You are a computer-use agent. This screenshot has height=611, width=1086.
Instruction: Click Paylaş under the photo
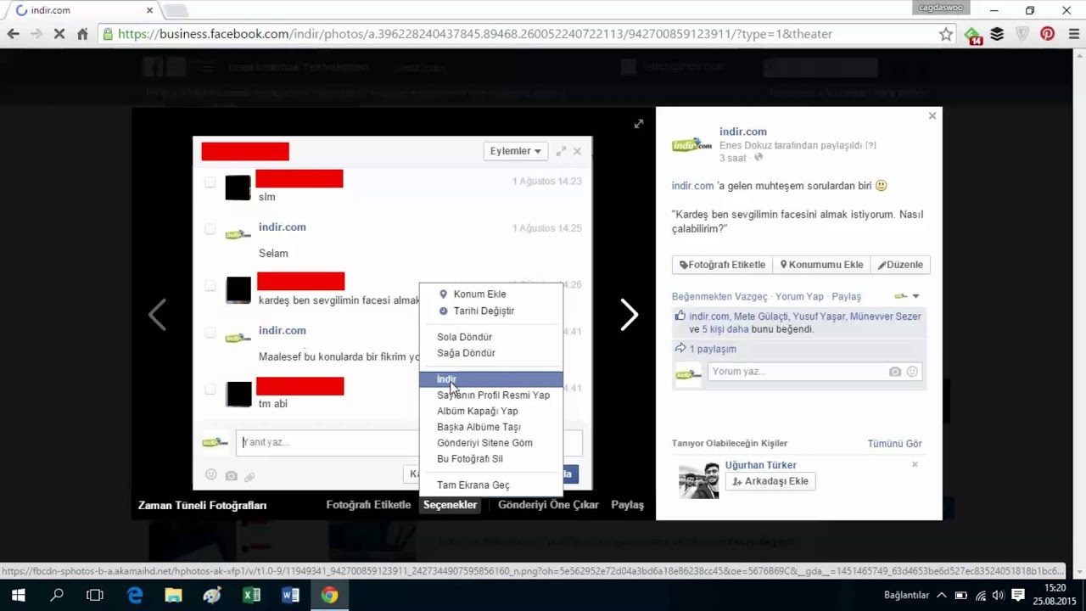click(628, 505)
